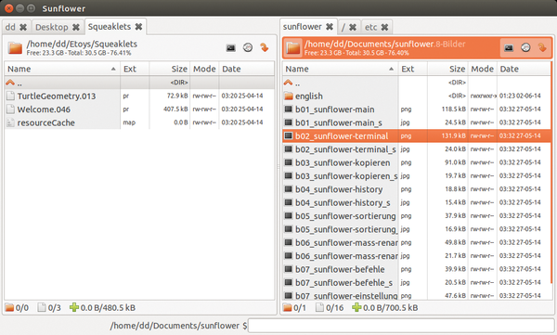Click folder icon of english directory
The width and height of the screenshot is (557, 335).
[289, 96]
